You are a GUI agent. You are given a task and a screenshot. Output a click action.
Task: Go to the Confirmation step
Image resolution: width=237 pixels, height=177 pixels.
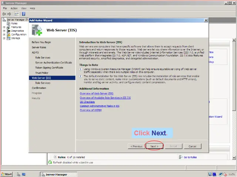click(39, 88)
